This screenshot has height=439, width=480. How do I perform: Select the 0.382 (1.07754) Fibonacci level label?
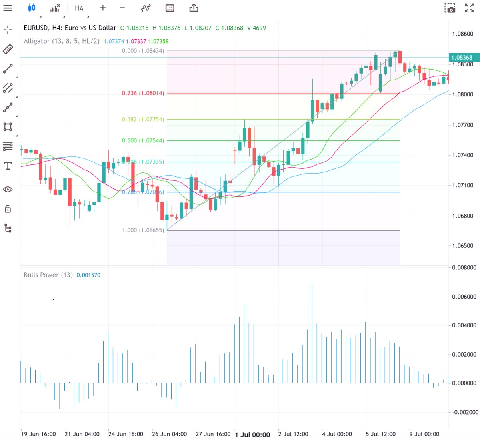click(x=143, y=119)
